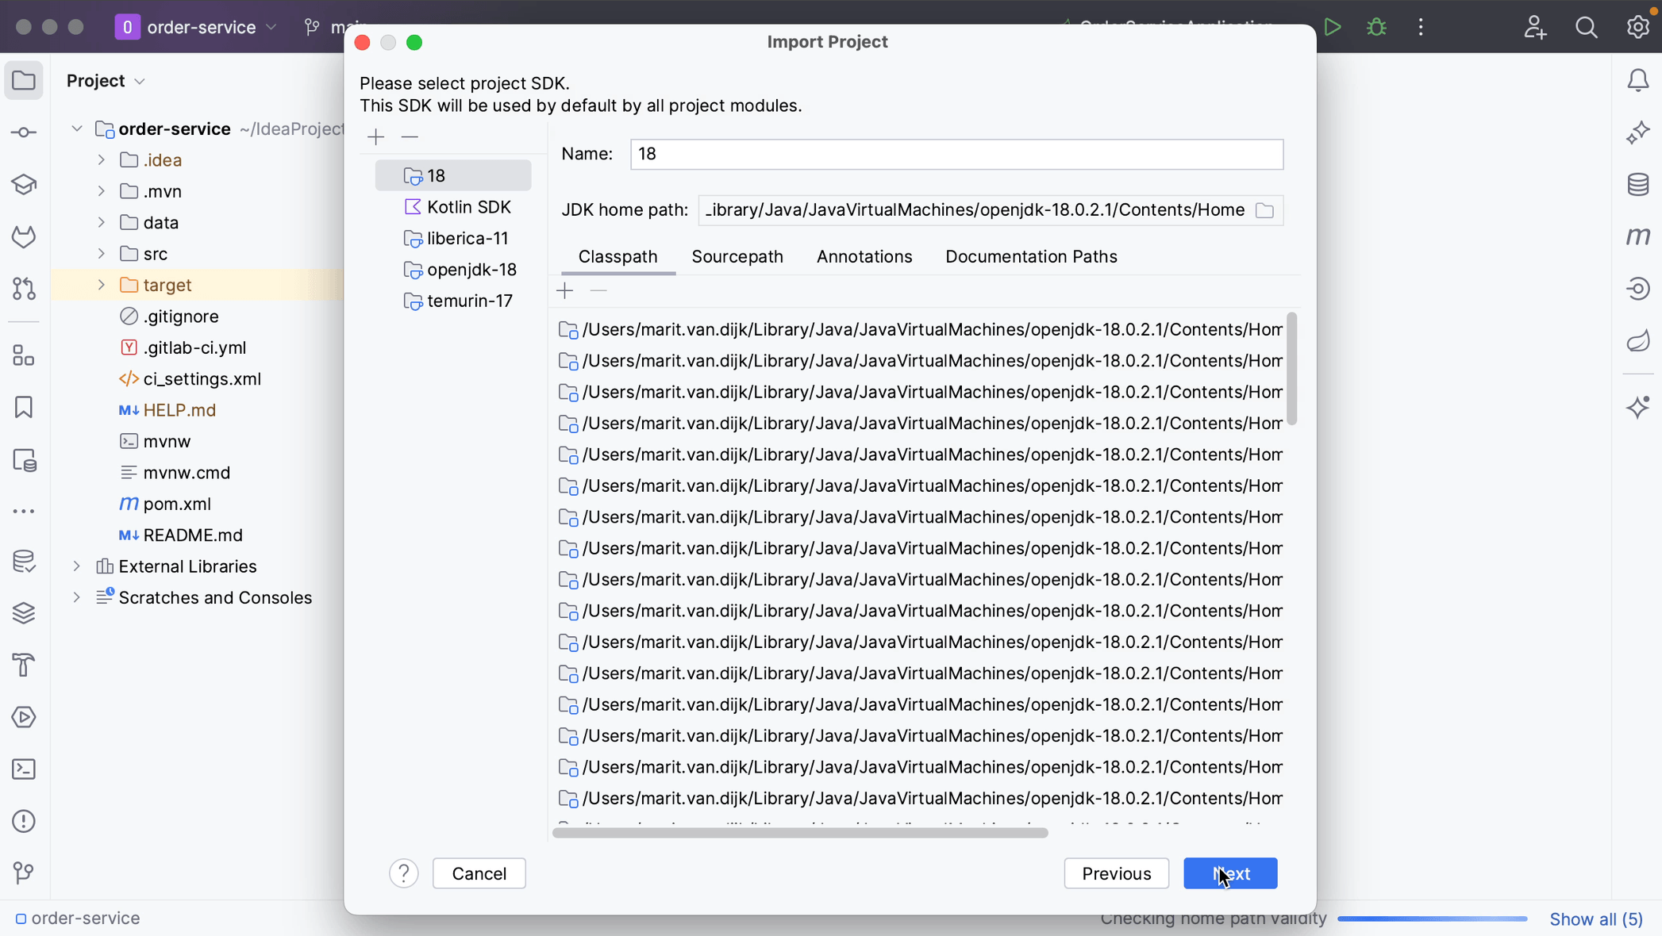The image size is (1662, 936).
Task: Open the Pull Requests tool window
Action: pos(23,289)
